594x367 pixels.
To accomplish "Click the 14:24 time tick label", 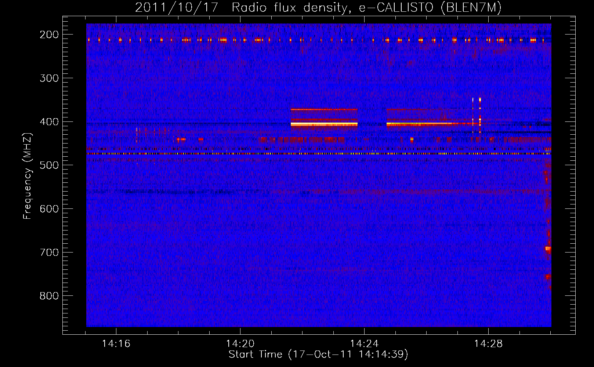I will [364, 344].
